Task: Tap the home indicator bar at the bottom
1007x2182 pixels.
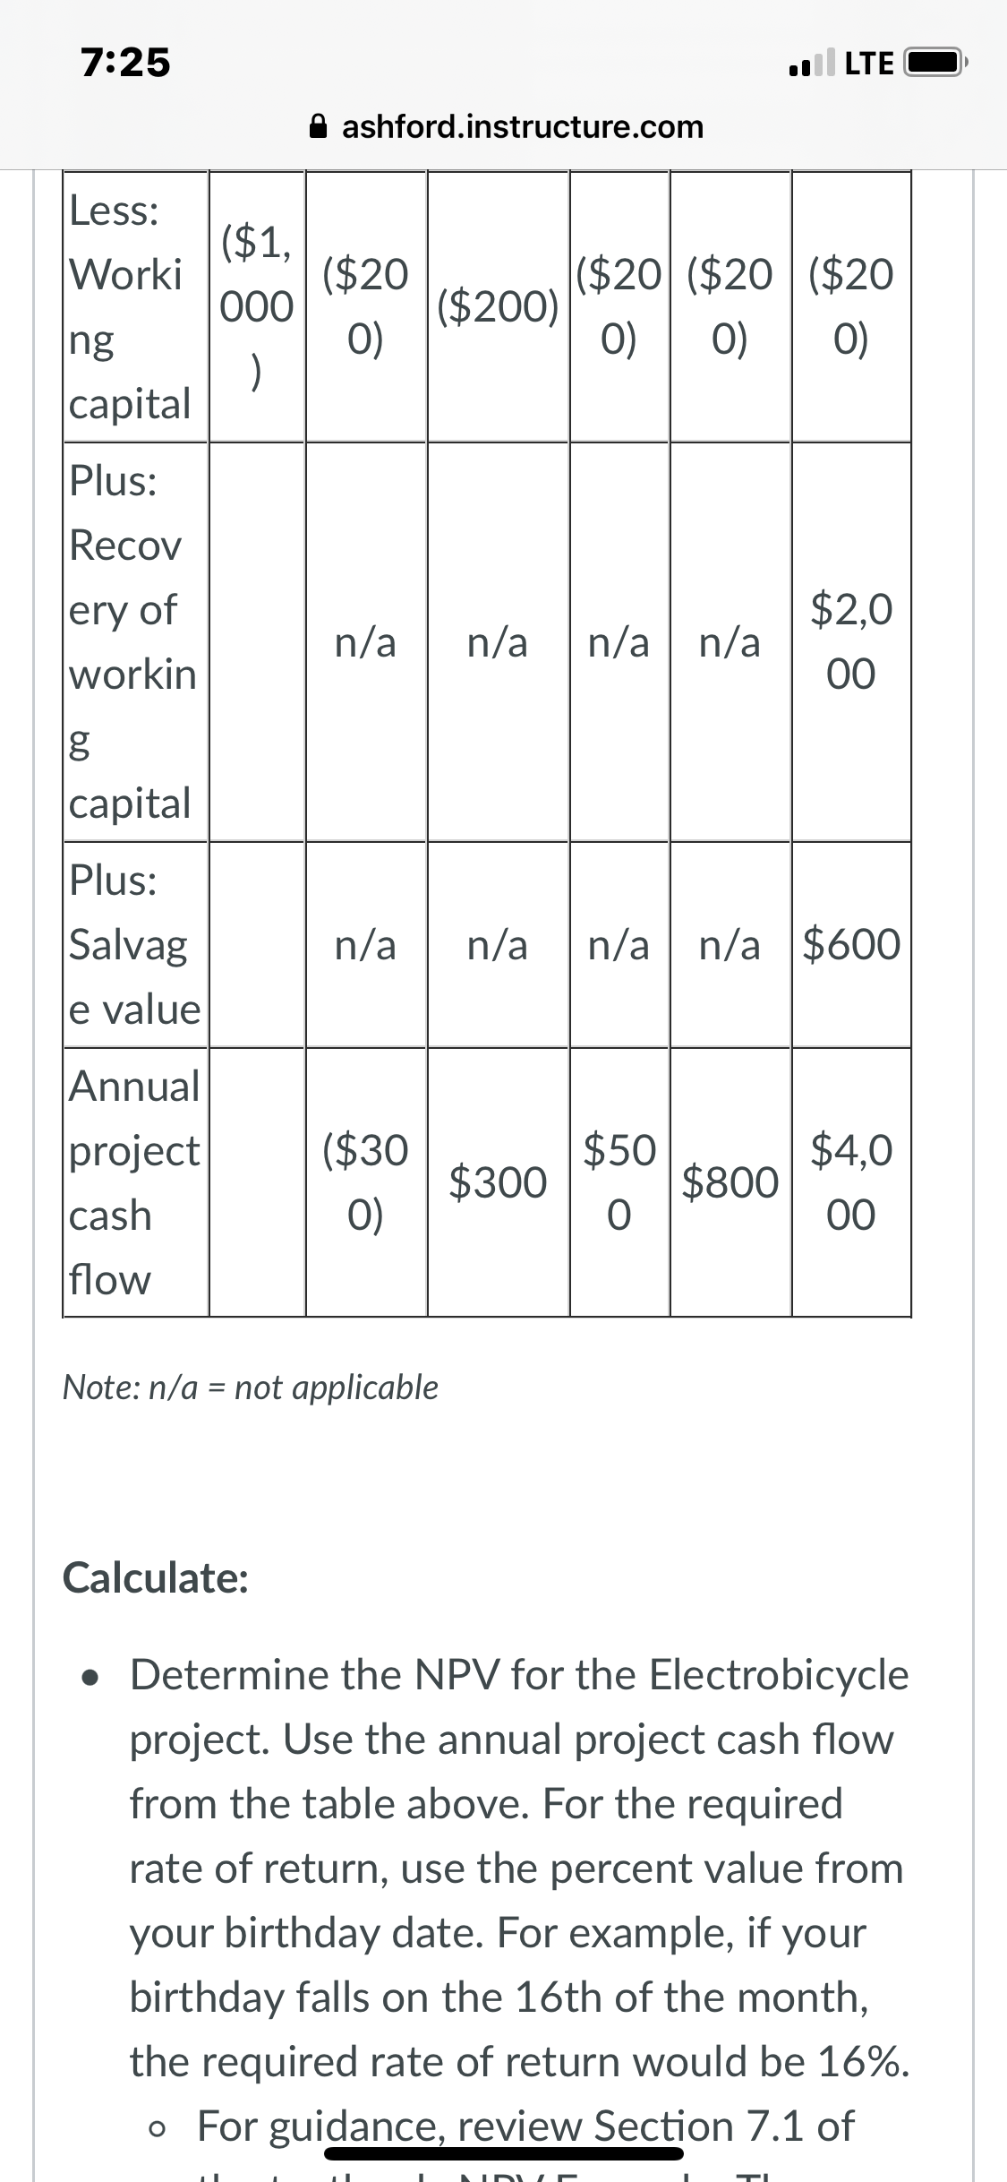Action: pos(504,2153)
